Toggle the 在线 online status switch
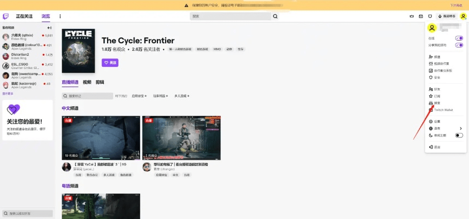This screenshot has width=469, height=219. (459, 38)
